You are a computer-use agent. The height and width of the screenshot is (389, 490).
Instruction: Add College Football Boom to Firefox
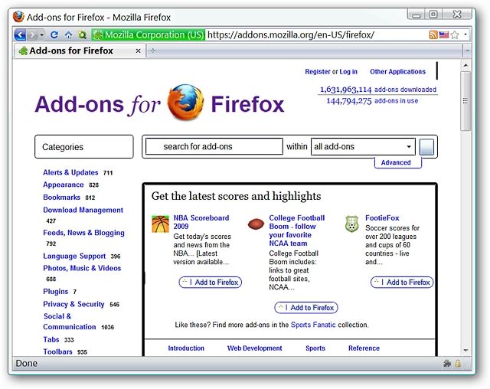[x=306, y=308]
